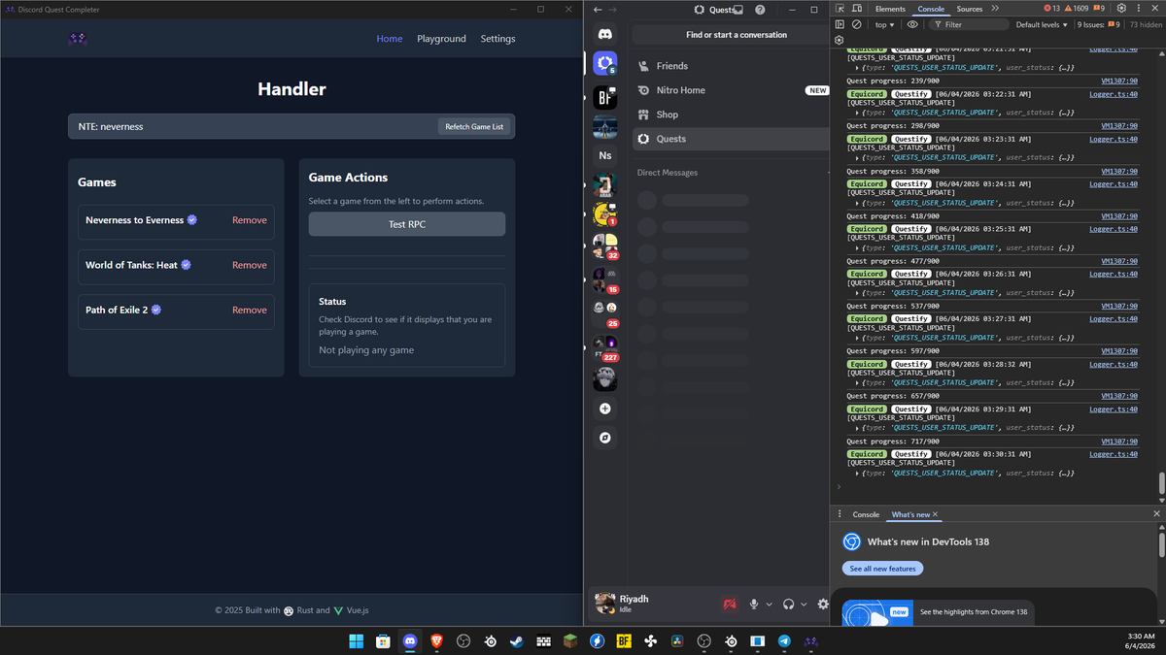The width and height of the screenshot is (1166, 655).
Task: Remove Neverness to Everness game
Action: (x=249, y=220)
